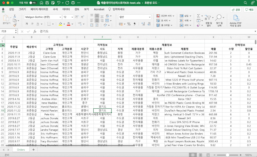Viewport: 257px width, 157px height.
Task: Select the Orders sheet tab
Action: click(x=21, y=150)
